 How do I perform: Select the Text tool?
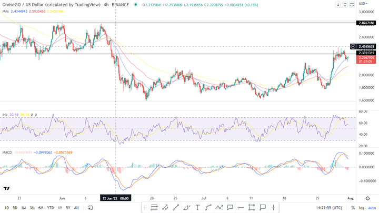(x=197, y=207)
